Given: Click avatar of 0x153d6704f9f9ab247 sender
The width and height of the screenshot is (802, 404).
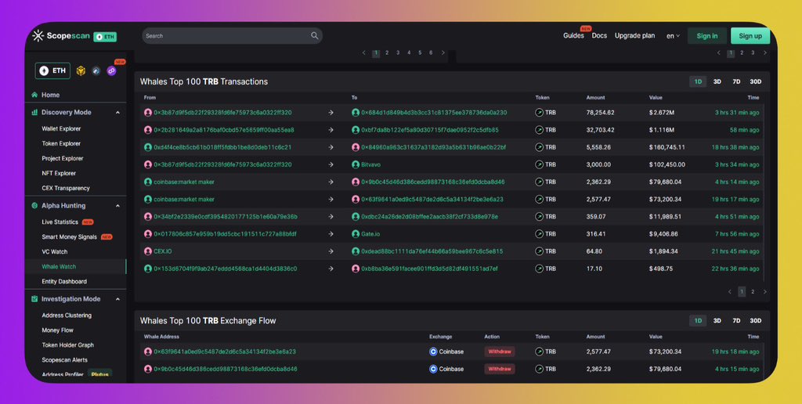Looking at the screenshot, I should pyautogui.click(x=148, y=269).
